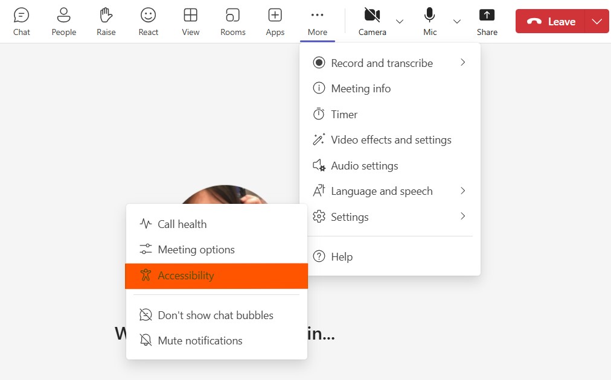
Task: Open the Chat panel
Action: pos(22,20)
